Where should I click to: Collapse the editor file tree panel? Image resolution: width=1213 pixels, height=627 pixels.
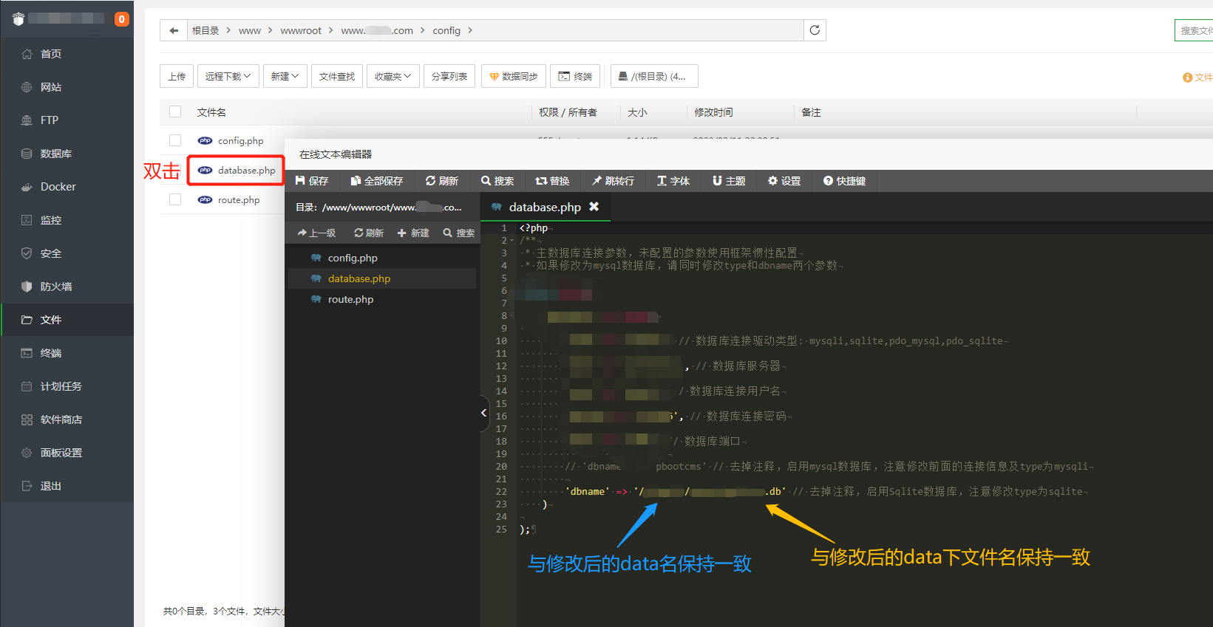484,413
